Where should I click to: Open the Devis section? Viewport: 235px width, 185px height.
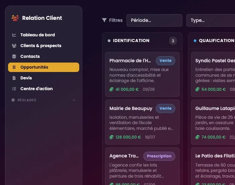tap(44, 78)
